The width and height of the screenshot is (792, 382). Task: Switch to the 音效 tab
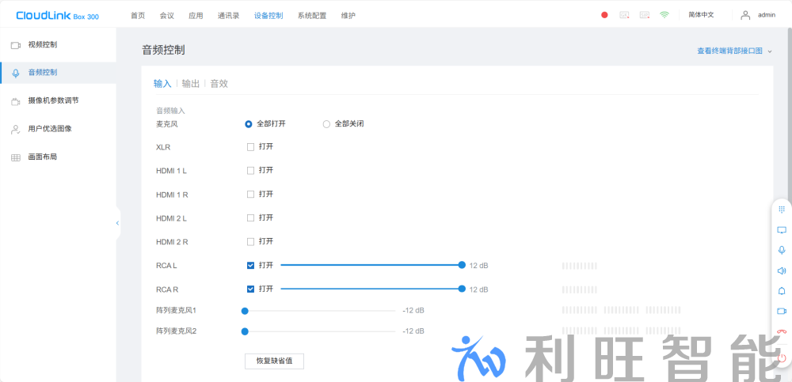[219, 84]
